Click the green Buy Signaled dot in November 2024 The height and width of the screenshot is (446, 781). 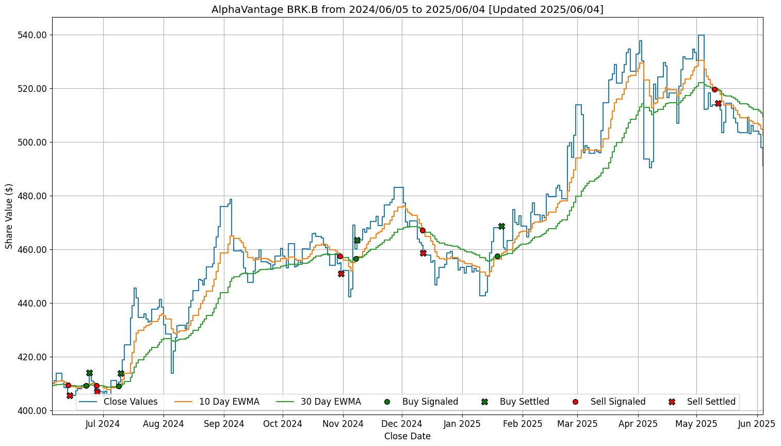pyautogui.click(x=356, y=259)
